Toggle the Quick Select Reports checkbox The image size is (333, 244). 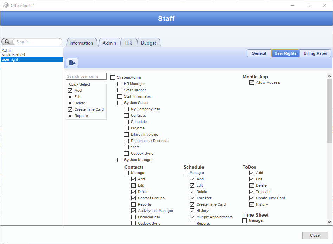70,116
